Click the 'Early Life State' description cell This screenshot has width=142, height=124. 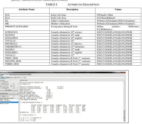click(x=72, y=15)
